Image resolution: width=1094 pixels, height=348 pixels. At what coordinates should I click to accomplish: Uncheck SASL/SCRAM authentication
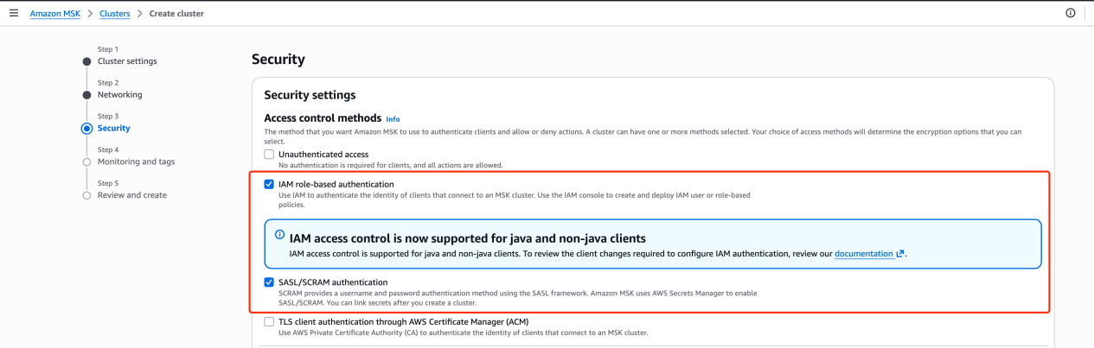[269, 282]
